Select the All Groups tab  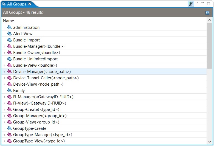(16, 4)
